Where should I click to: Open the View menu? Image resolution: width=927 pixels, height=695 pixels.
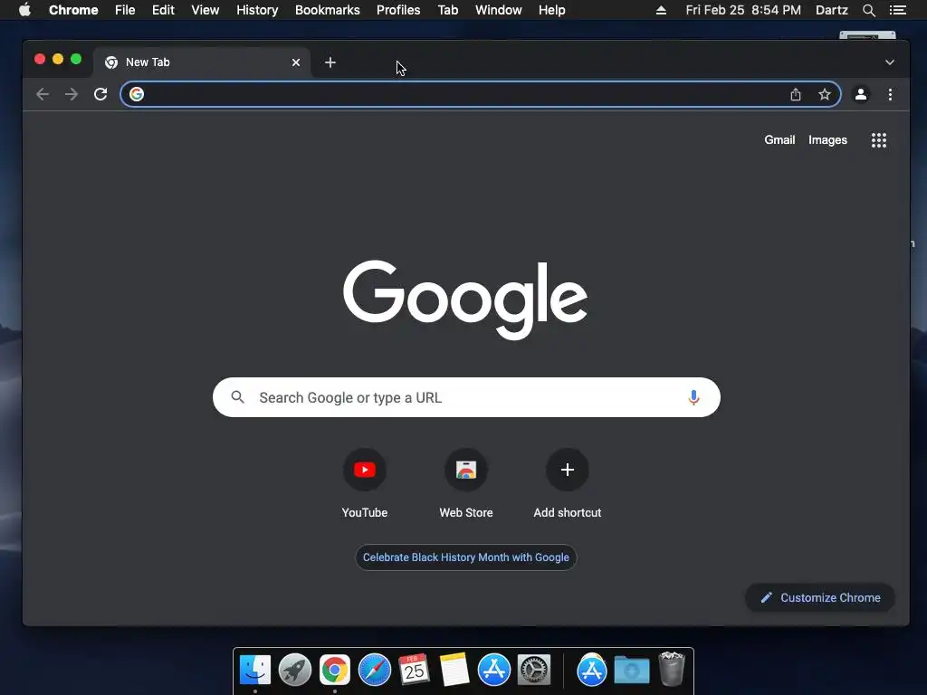[x=205, y=10]
